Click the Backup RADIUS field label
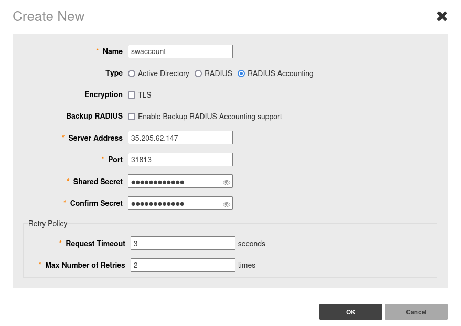Image resolution: width=461 pixels, height=326 pixels. pyautogui.click(x=94, y=116)
